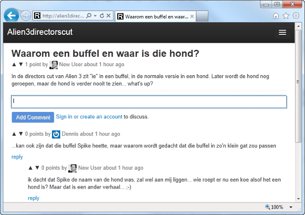This screenshot has height=215, width=305.
Task: Expand the address bar search dropdown arrow
Action: 95,16
